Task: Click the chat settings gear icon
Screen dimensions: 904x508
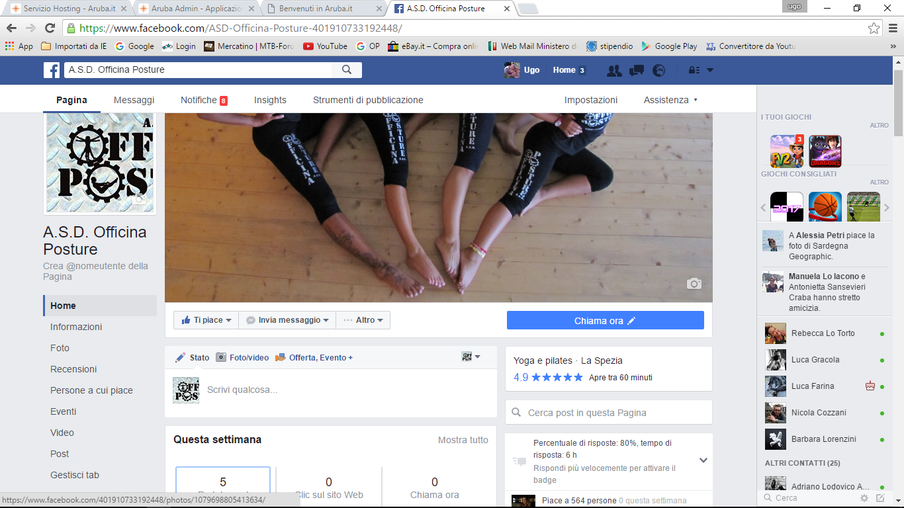Action: [864, 498]
